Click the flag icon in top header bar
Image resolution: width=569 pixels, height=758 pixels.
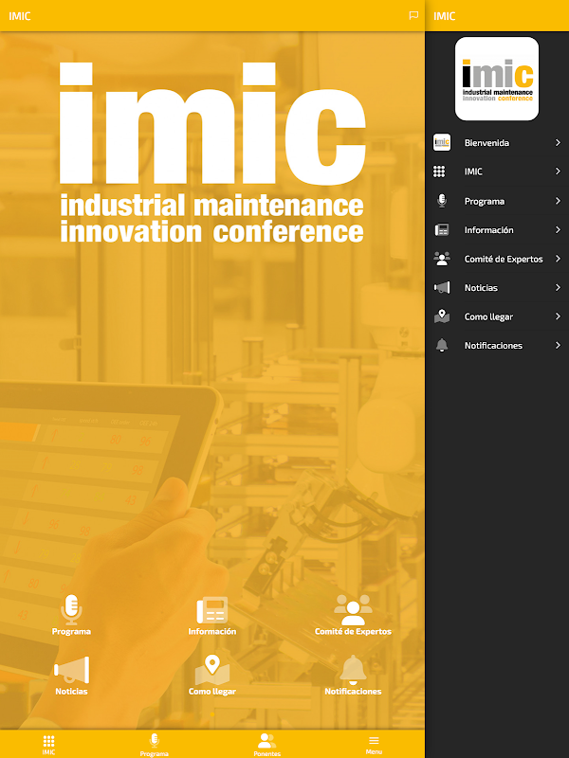pyautogui.click(x=413, y=15)
